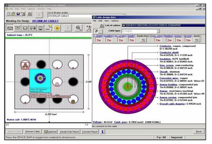The width and height of the screenshot is (212, 144).
Task: Open the Cable type dropdown
Action: click(x=141, y=31)
